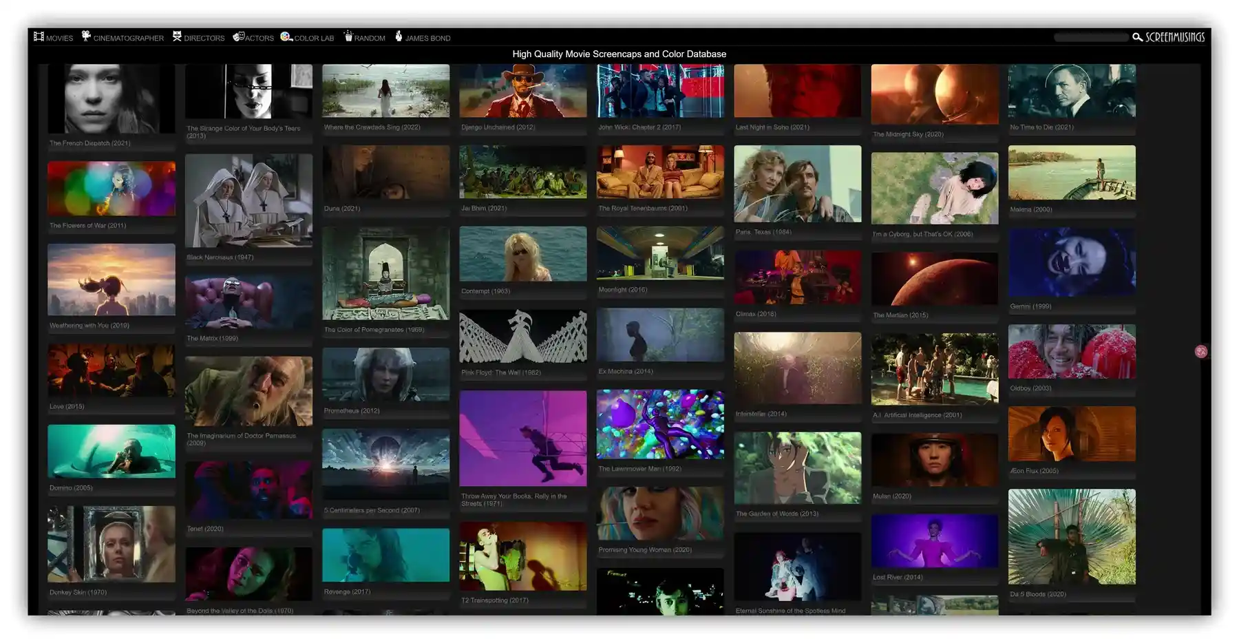The image size is (1239, 643).
Task: Open the Directors menu item
Action: [204, 39]
